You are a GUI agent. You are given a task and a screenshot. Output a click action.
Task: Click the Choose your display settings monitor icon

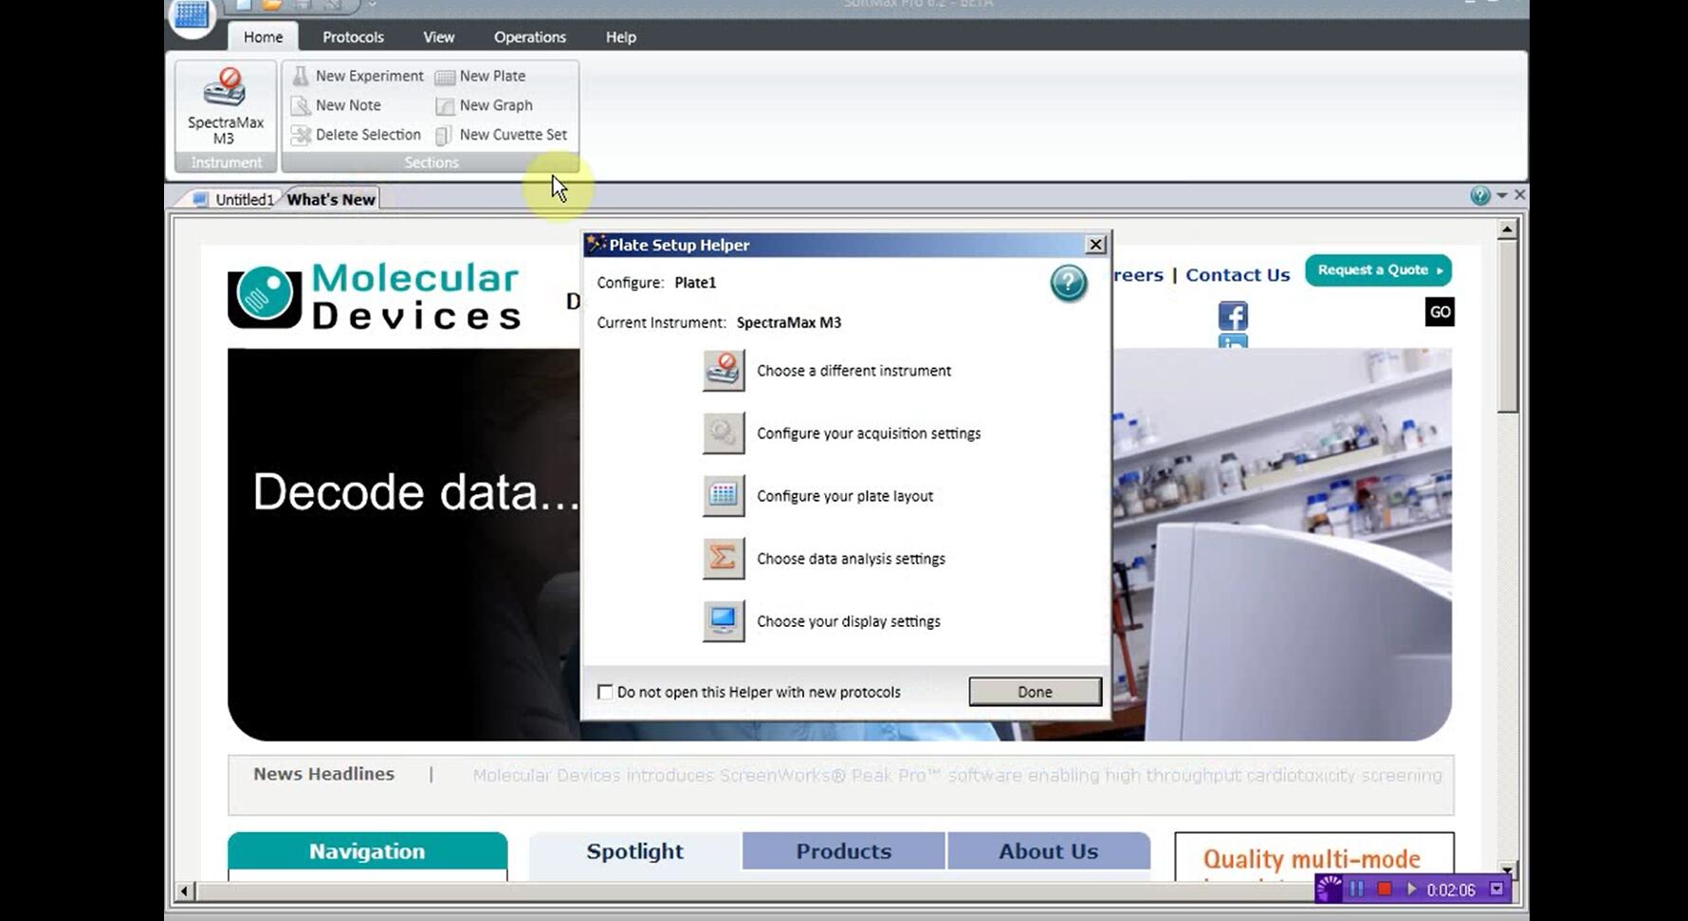click(724, 621)
